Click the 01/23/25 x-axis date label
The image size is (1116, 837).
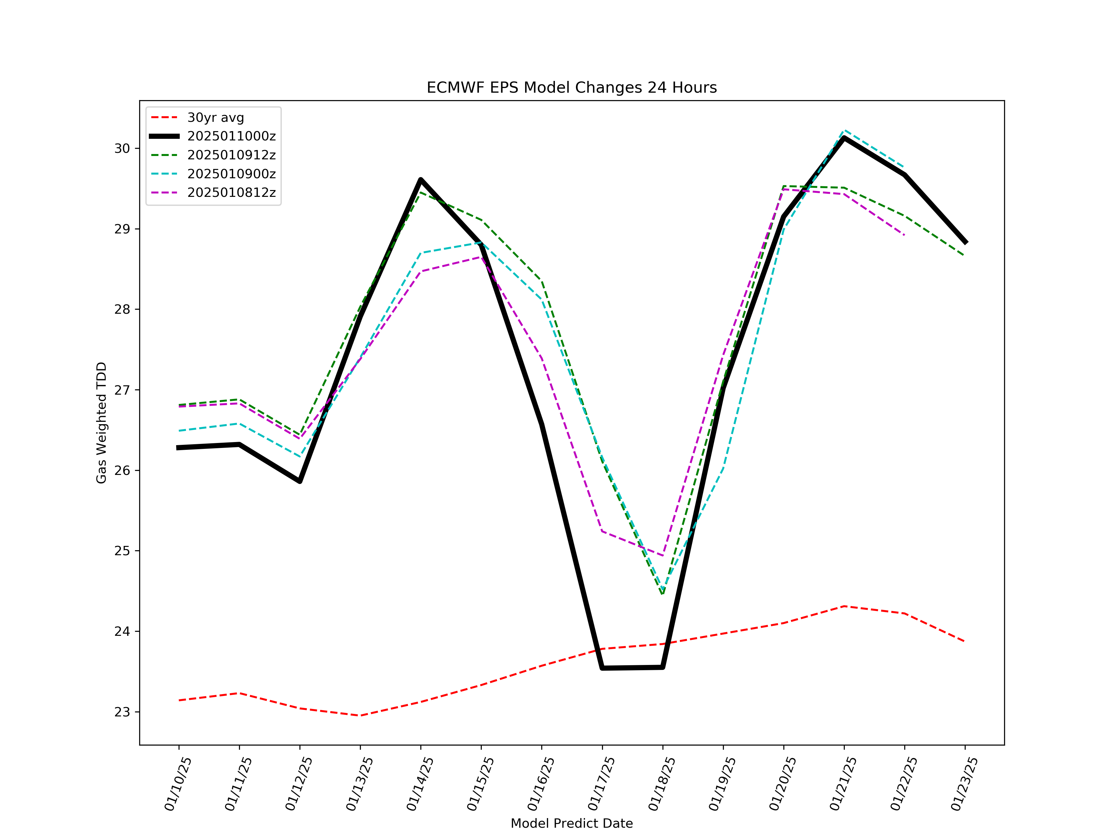pyautogui.click(x=964, y=783)
